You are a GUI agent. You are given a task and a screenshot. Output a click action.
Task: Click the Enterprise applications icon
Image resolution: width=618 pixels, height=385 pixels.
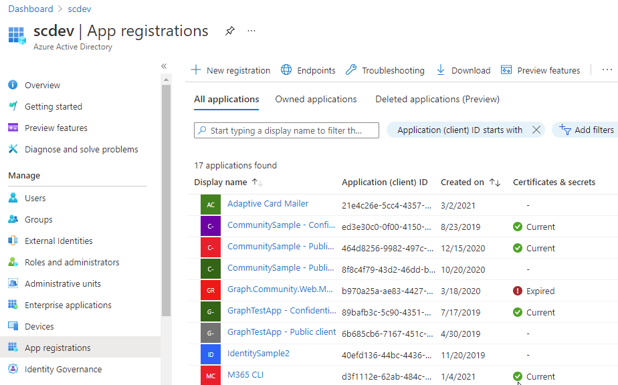click(x=13, y=305)
